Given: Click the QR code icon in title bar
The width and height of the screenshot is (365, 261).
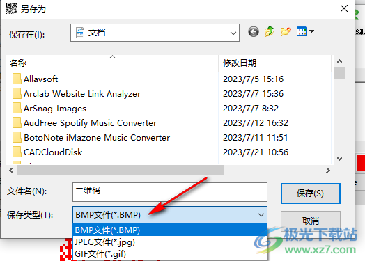Looking at the screenshot, I should tap(12, 8).
